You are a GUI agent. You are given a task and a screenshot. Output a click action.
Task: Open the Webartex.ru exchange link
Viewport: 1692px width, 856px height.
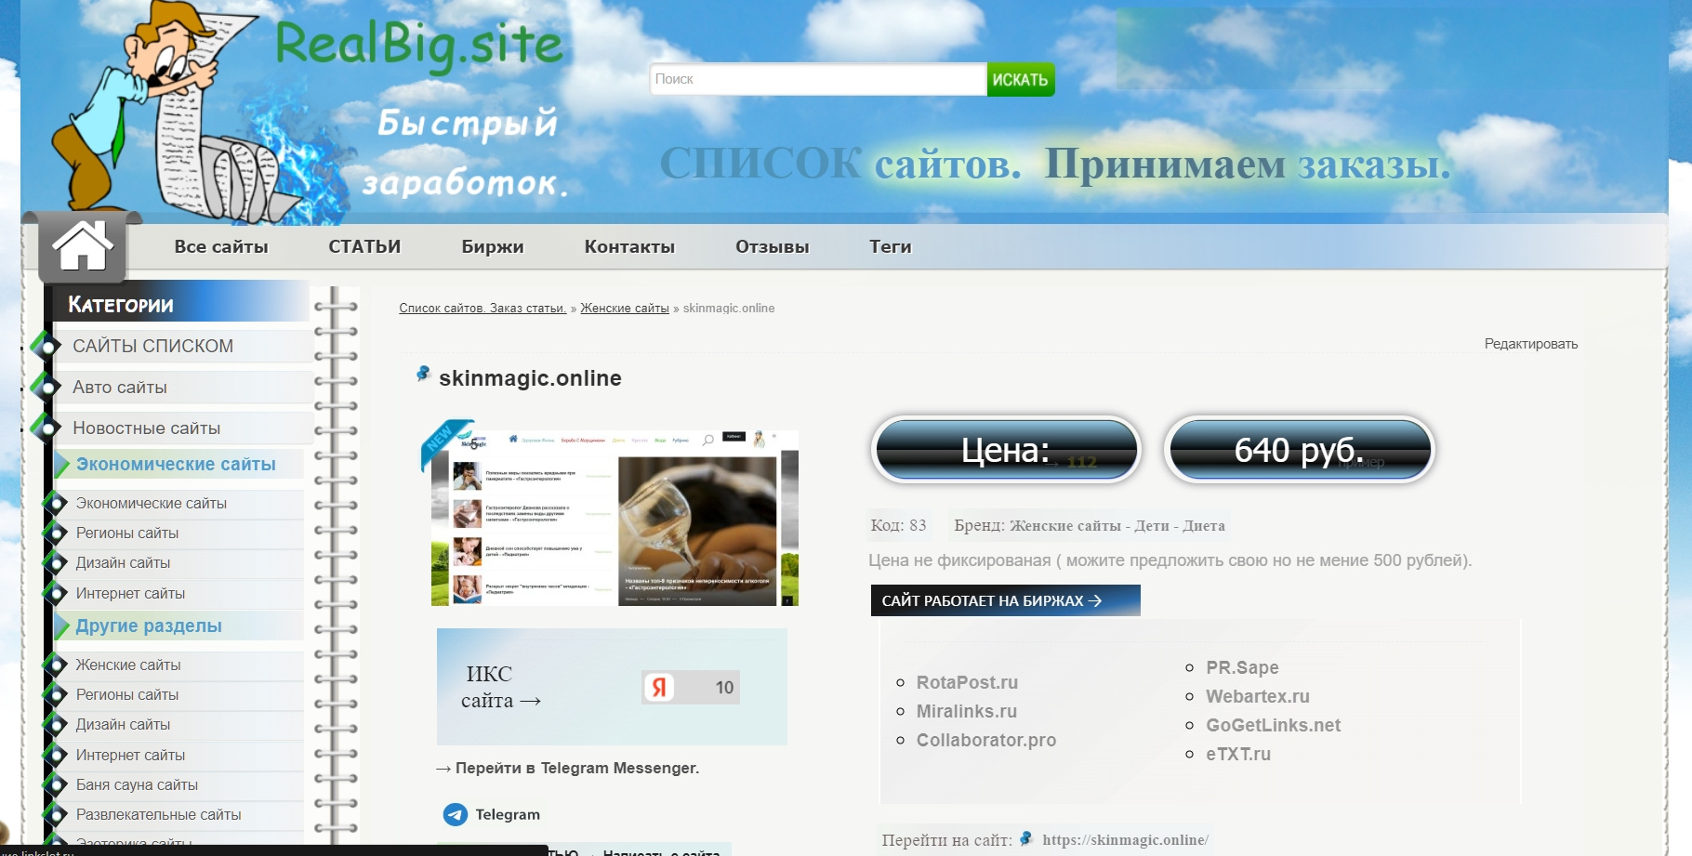(x=1258, y=697)
